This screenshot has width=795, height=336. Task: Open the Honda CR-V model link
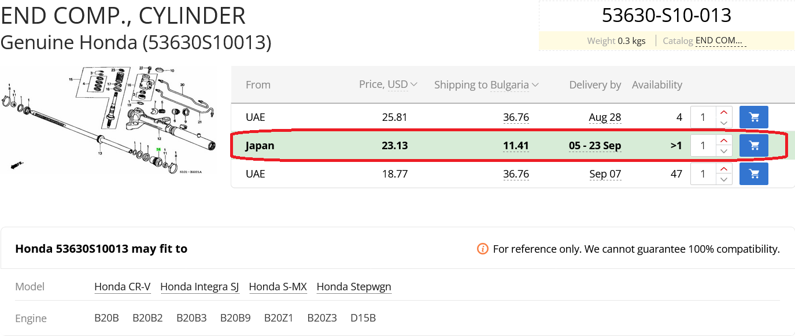click(x=123, y=287)
